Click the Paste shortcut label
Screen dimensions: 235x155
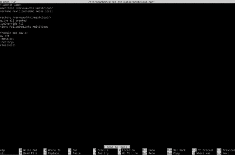tap(77, 153)
